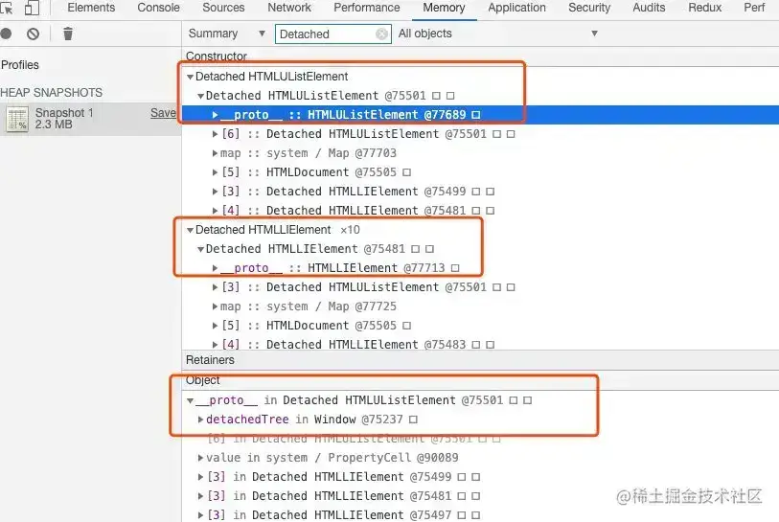This screenshot has width=779, height=522.
Task: Collapse the Detached HTMLUListElement constructor group
Action: [190, 77]
